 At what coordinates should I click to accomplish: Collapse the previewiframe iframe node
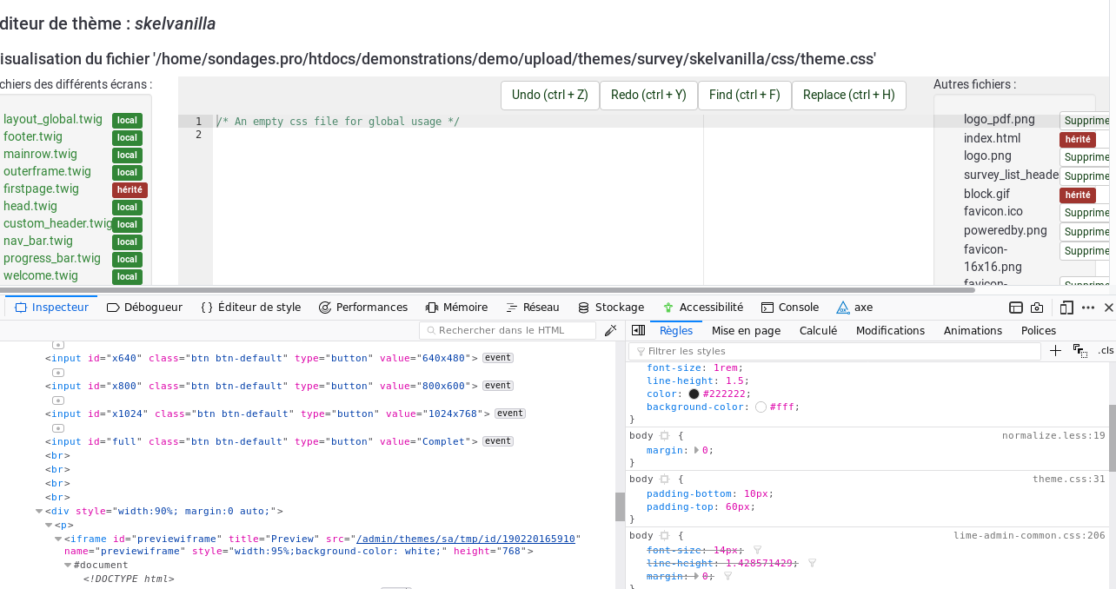pos(58,539)
